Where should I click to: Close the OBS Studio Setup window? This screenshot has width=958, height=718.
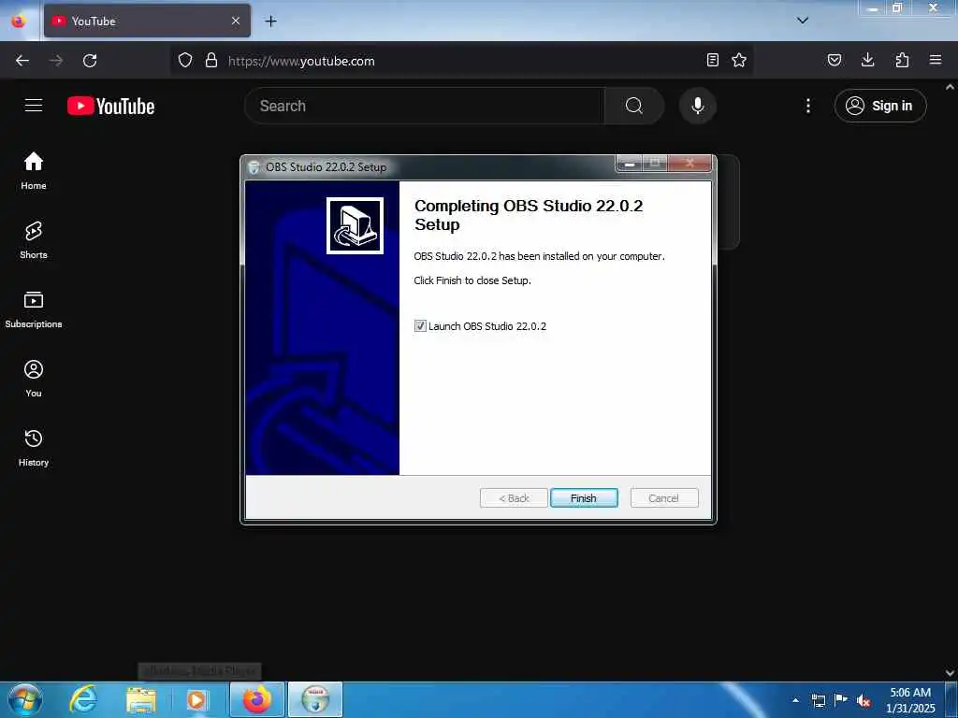pyautogui.click(x=689, y=163)
